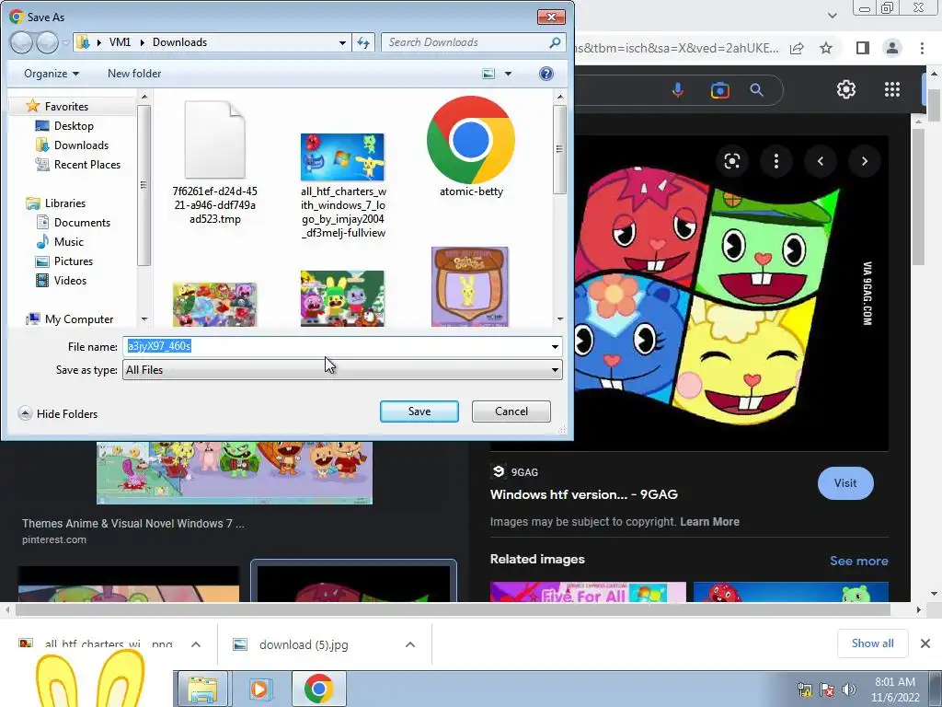Open download (5).jpg from downloads bar

point(304,644)
